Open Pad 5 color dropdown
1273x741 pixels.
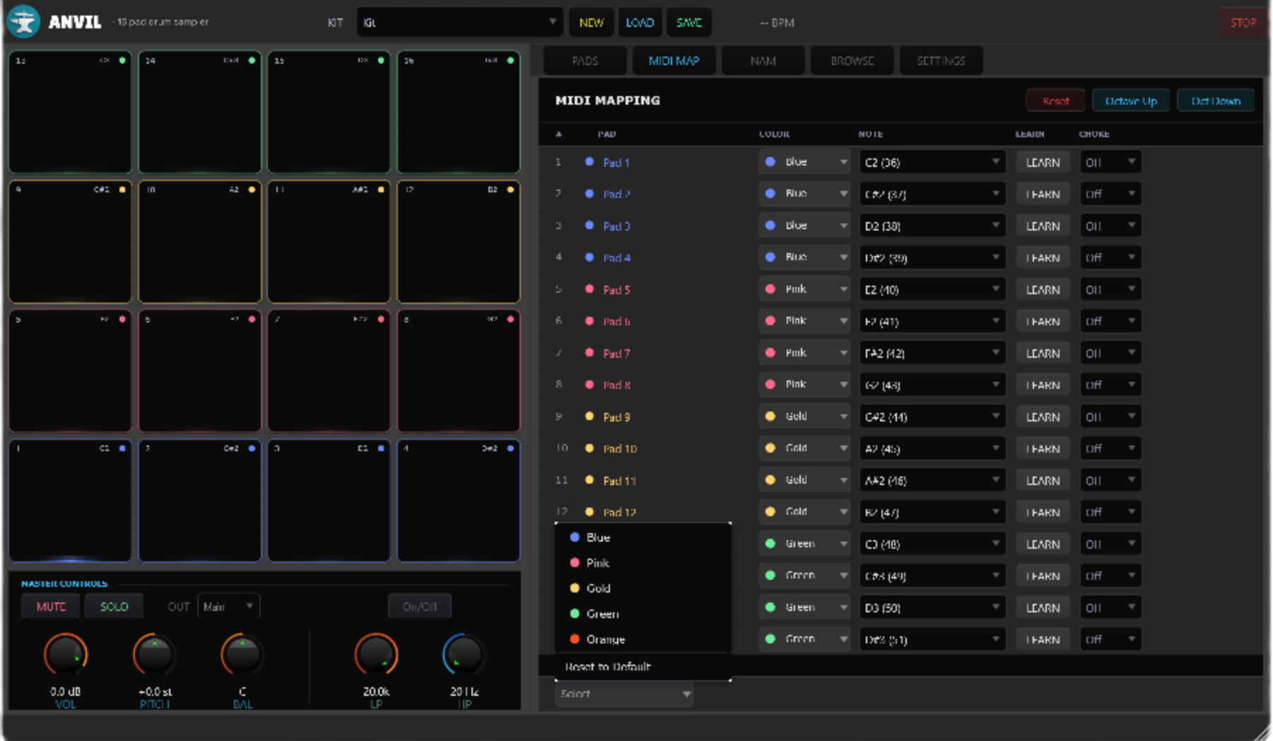tap(804, 289)
